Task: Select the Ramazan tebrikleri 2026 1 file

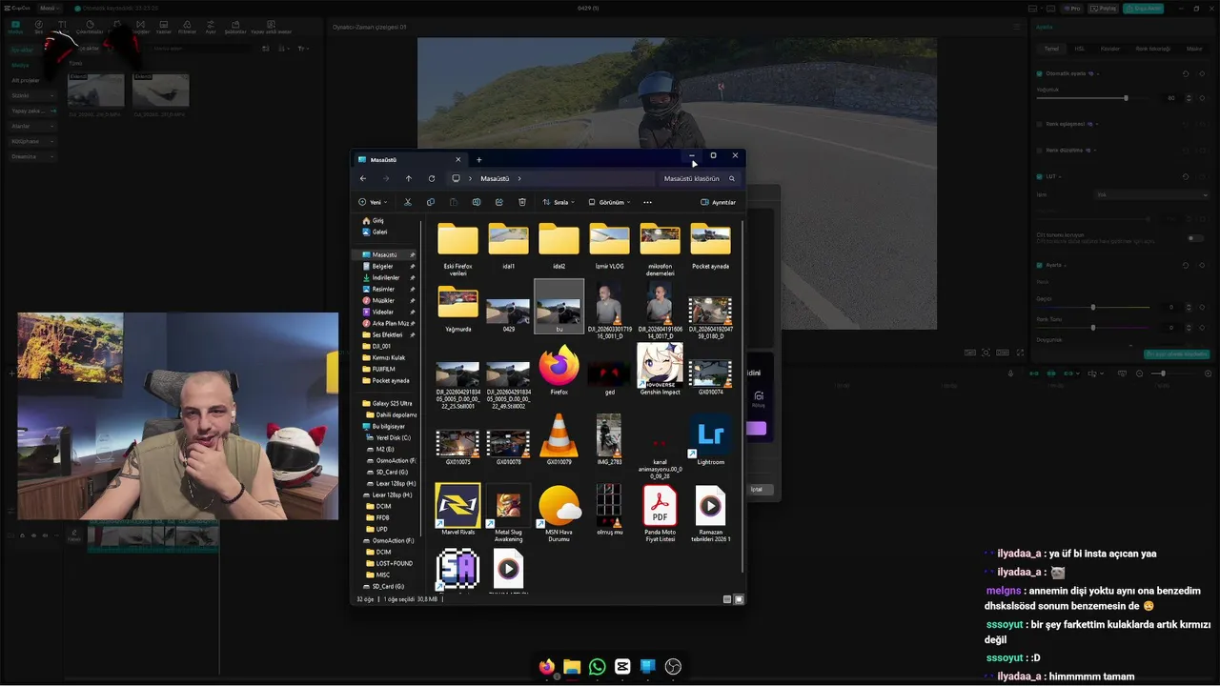Action: tap(710, 513)
